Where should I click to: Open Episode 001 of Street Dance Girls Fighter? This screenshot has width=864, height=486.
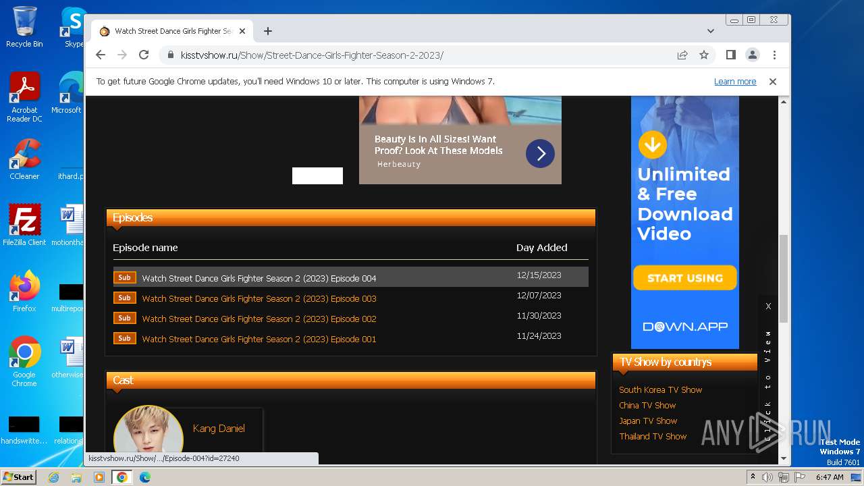[259, 339]
